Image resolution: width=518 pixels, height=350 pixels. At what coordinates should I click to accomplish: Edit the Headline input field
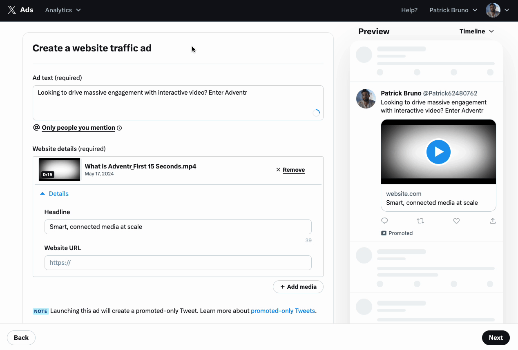(x=178, y=227)
